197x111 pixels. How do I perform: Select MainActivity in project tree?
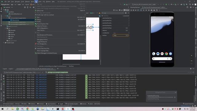[x=16, y=20]
